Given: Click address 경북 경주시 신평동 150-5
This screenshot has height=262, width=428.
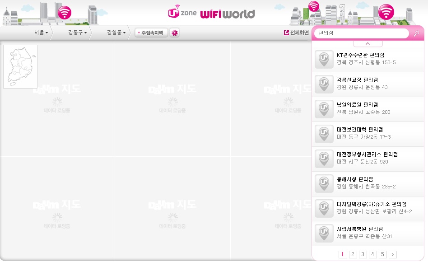Looking at the screenshot, I should coord(366,62).
